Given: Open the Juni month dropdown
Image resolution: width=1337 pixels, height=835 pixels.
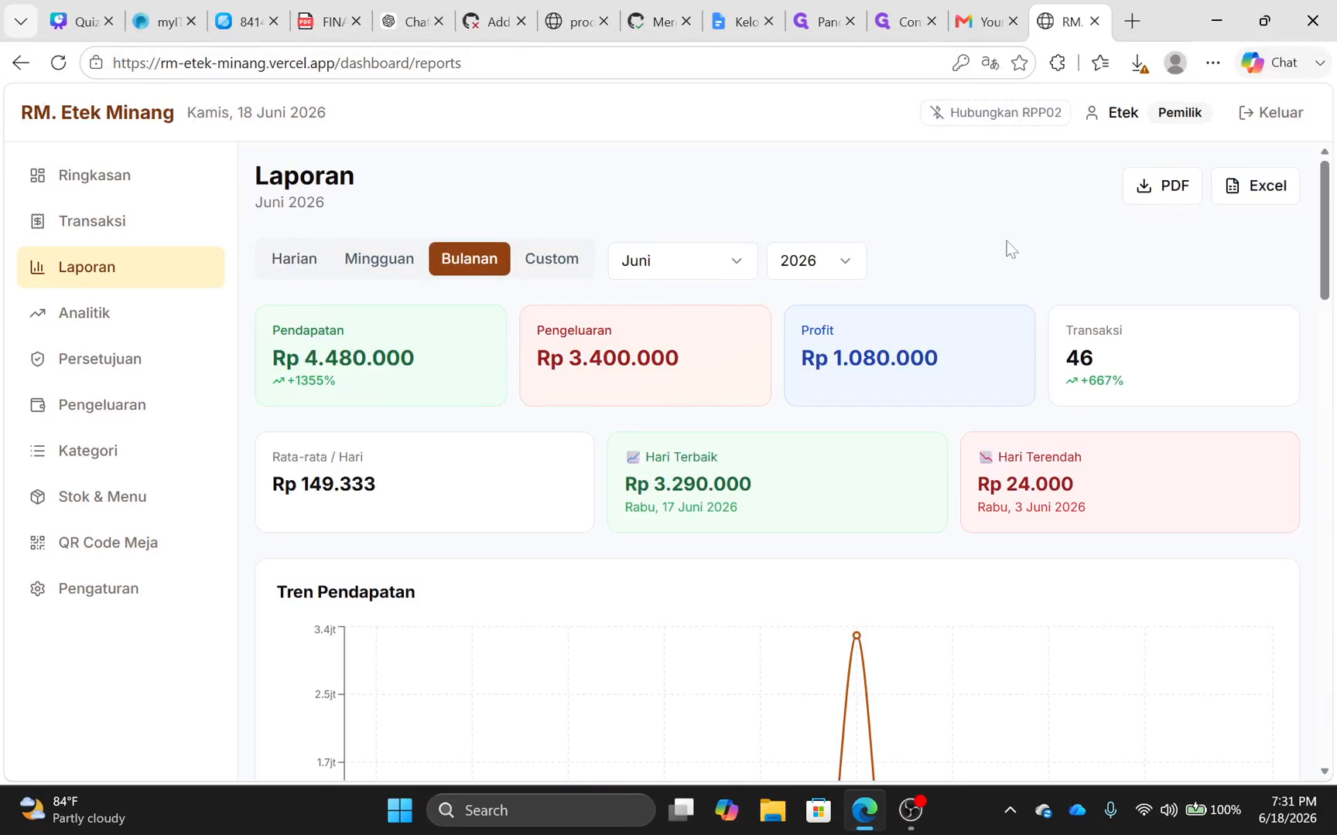Looking at the screenshot, I should point(682,261).
